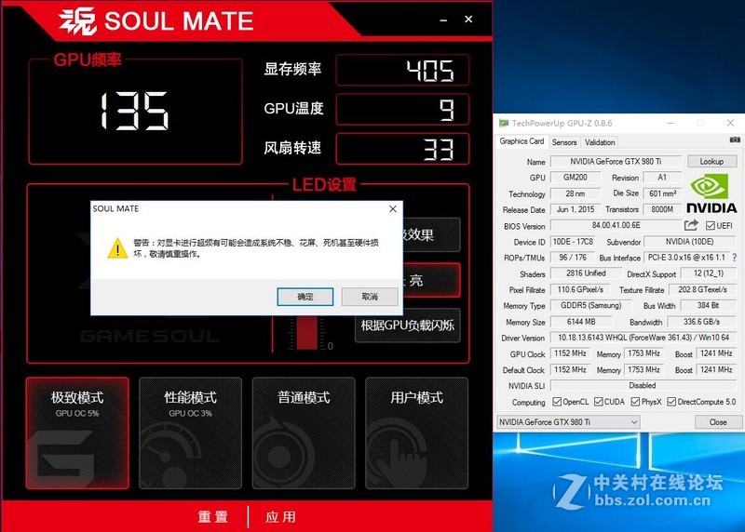Click the Memory Size value 6144 MB
The width and height of the screenshot is (745, 532).
tap(581, 322)
